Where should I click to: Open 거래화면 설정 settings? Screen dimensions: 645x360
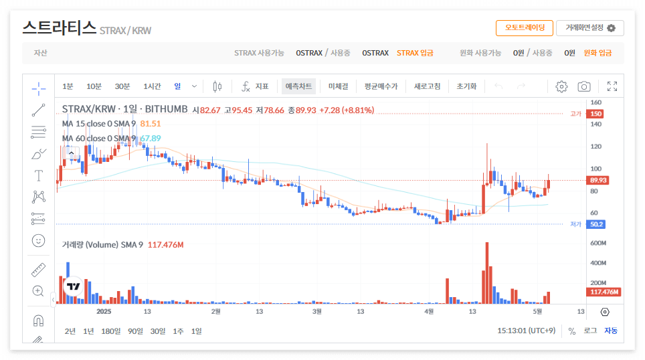[590, 28]
